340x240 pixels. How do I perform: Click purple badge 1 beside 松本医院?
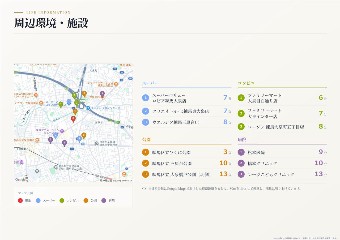pyautogui.click(x=241, y=152)
